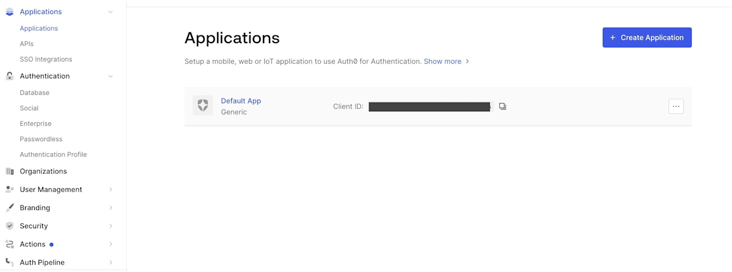The width and height of the screenshot is (732, 272).
Task: Expand the Show more chevron
Action: [x=467, y=61]
